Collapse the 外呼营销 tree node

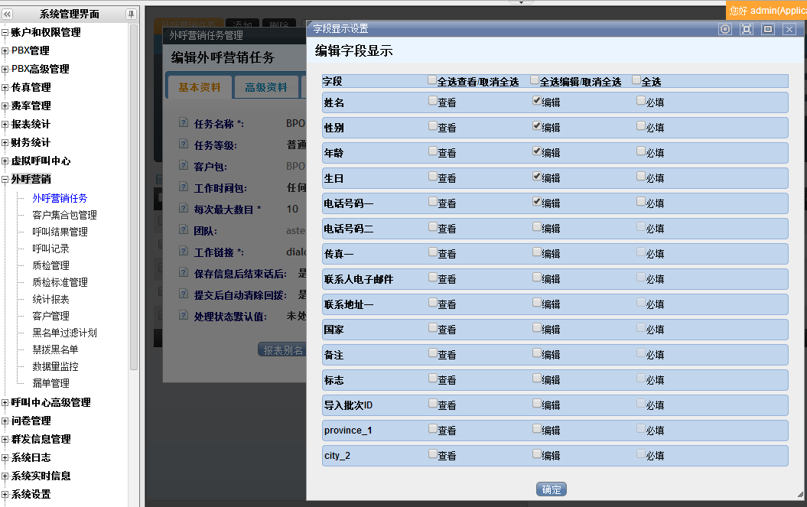(5, 179)
